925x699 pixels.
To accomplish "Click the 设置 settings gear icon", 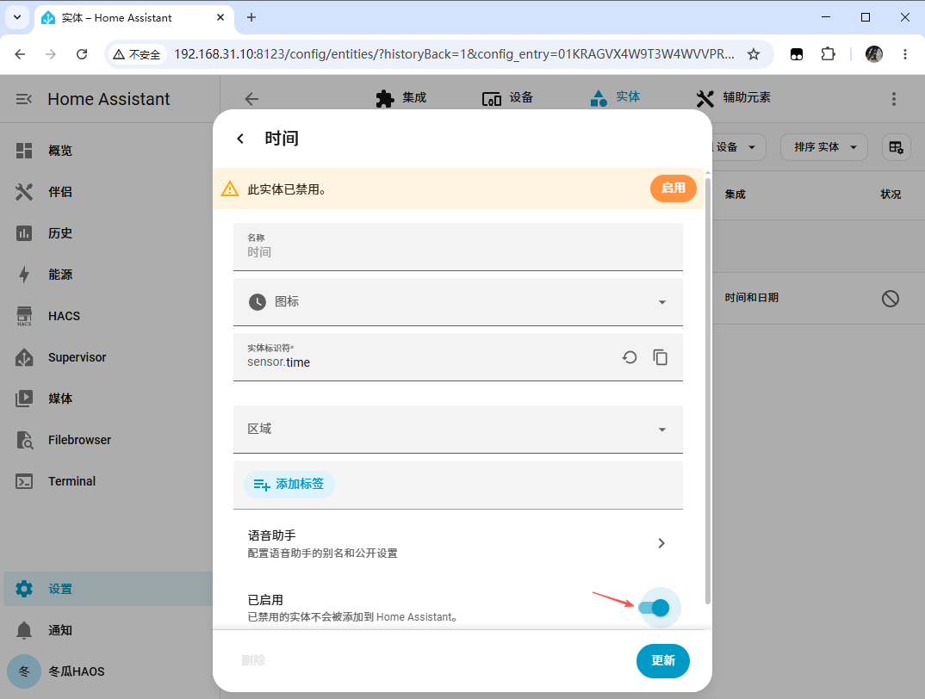I will click(24, 589).
